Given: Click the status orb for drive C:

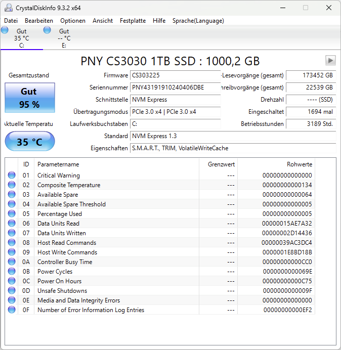Looking at the screenshot, I should point(5,30).
